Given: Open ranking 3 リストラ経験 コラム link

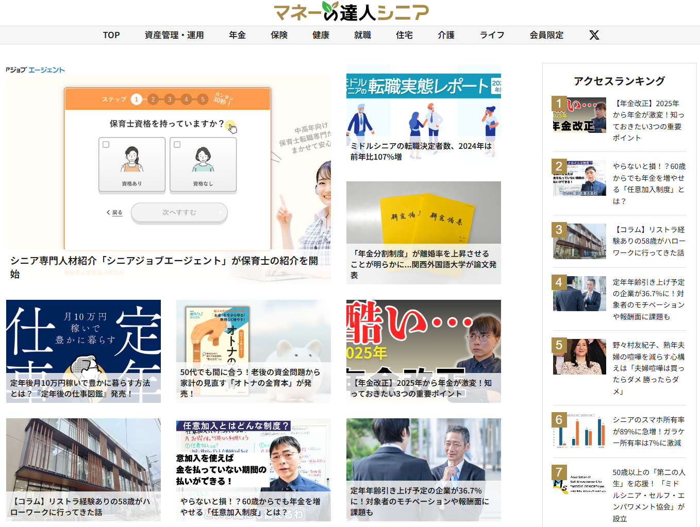Looking at the screenshot, I should (x=649, y=241).
